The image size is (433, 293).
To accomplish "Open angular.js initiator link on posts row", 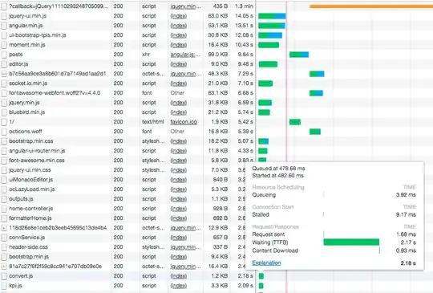I will coord(185,55).
